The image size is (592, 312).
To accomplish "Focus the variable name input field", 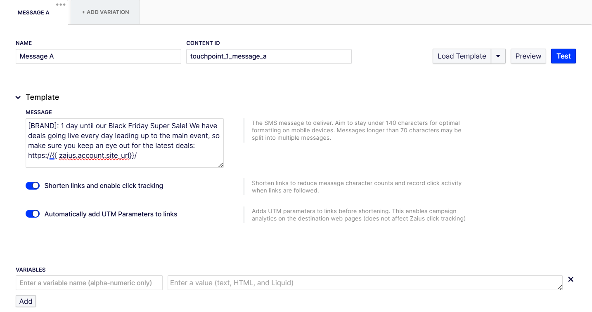I will [x=89, y=283].
